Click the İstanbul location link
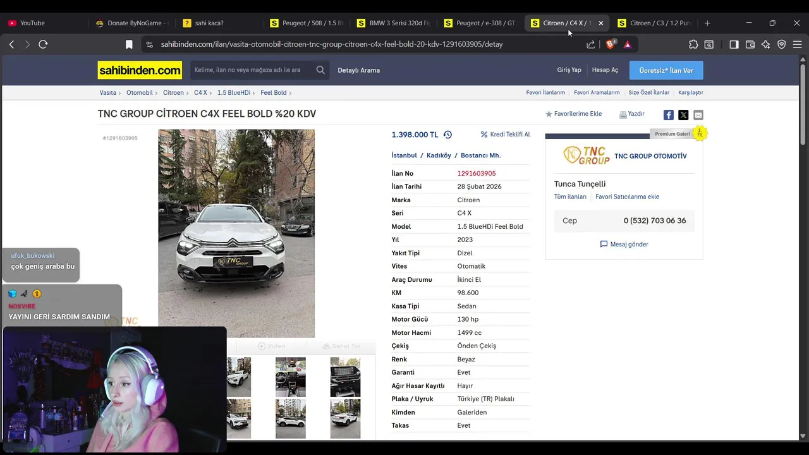The image size is (809, 455). tap(404, 155)
